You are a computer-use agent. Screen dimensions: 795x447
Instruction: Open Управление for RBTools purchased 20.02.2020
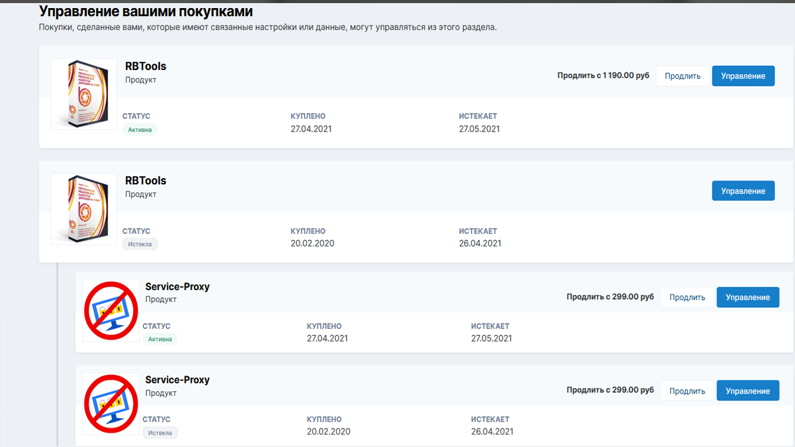coord(743,191)
